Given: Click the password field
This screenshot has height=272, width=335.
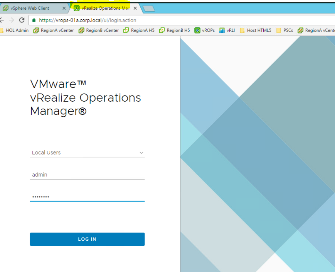Looking at the screenshot, I should pos(87,197).
